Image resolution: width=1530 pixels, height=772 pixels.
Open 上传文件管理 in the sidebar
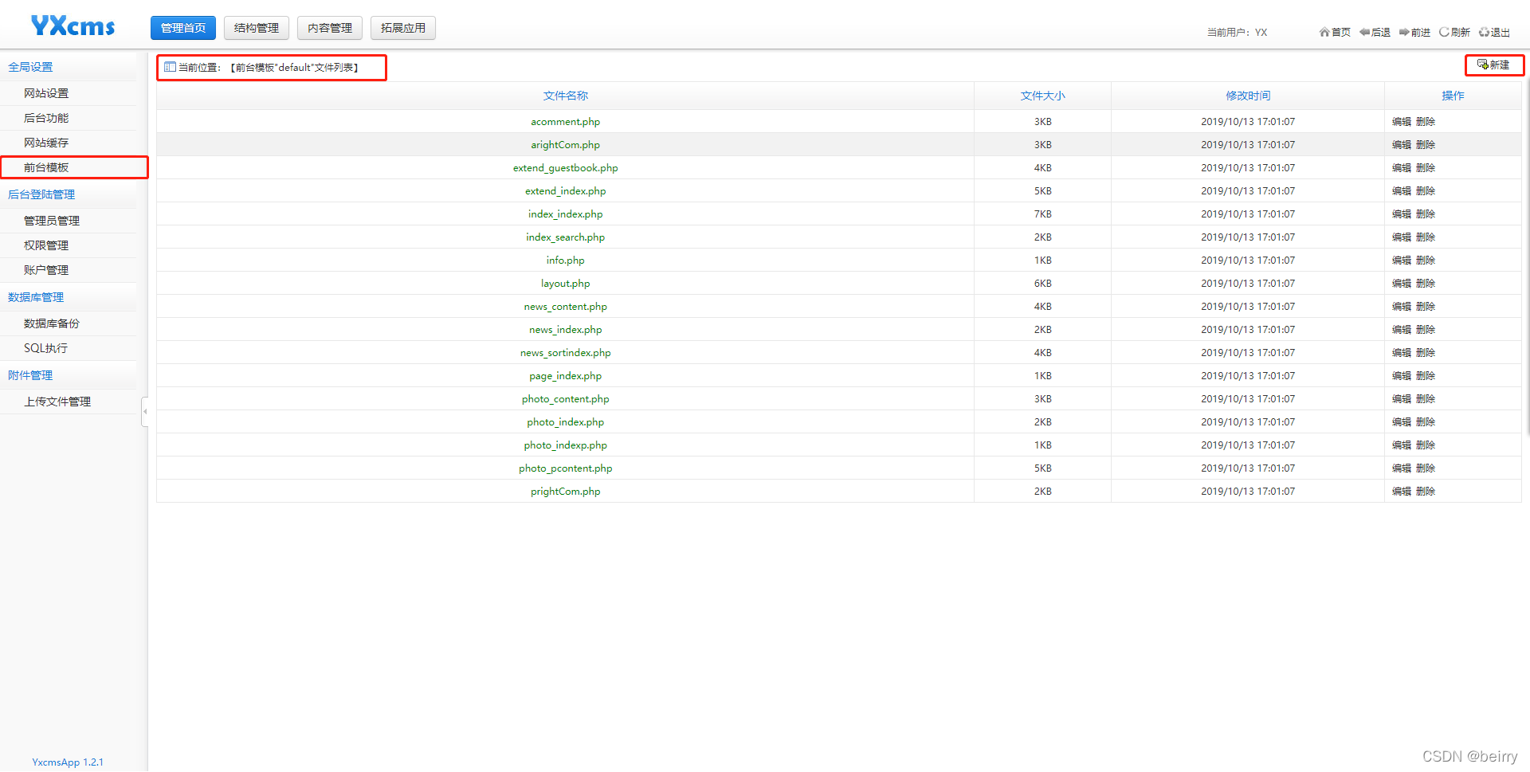pos(57,402)
